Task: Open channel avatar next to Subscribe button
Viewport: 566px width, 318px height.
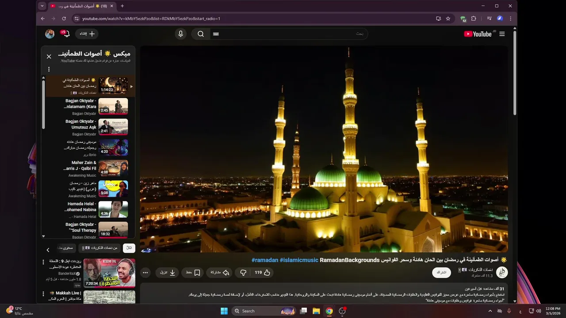Action: 502,272
